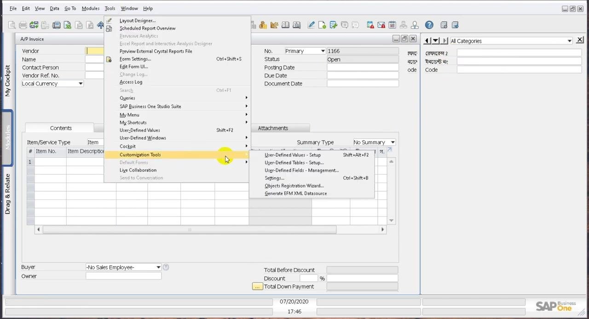Click the Code field in right panel
This screenshot has width=589, height=319.
(x=519, y=70)
